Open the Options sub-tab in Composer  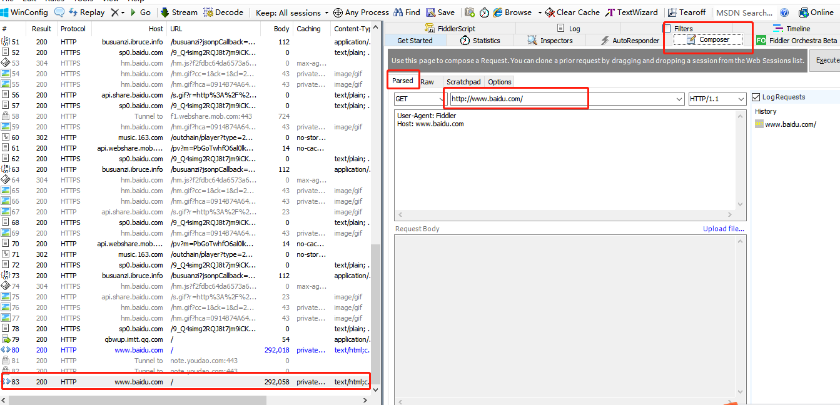500,82
